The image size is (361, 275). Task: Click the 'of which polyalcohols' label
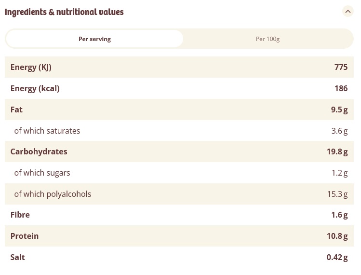[x=53, y=194]
